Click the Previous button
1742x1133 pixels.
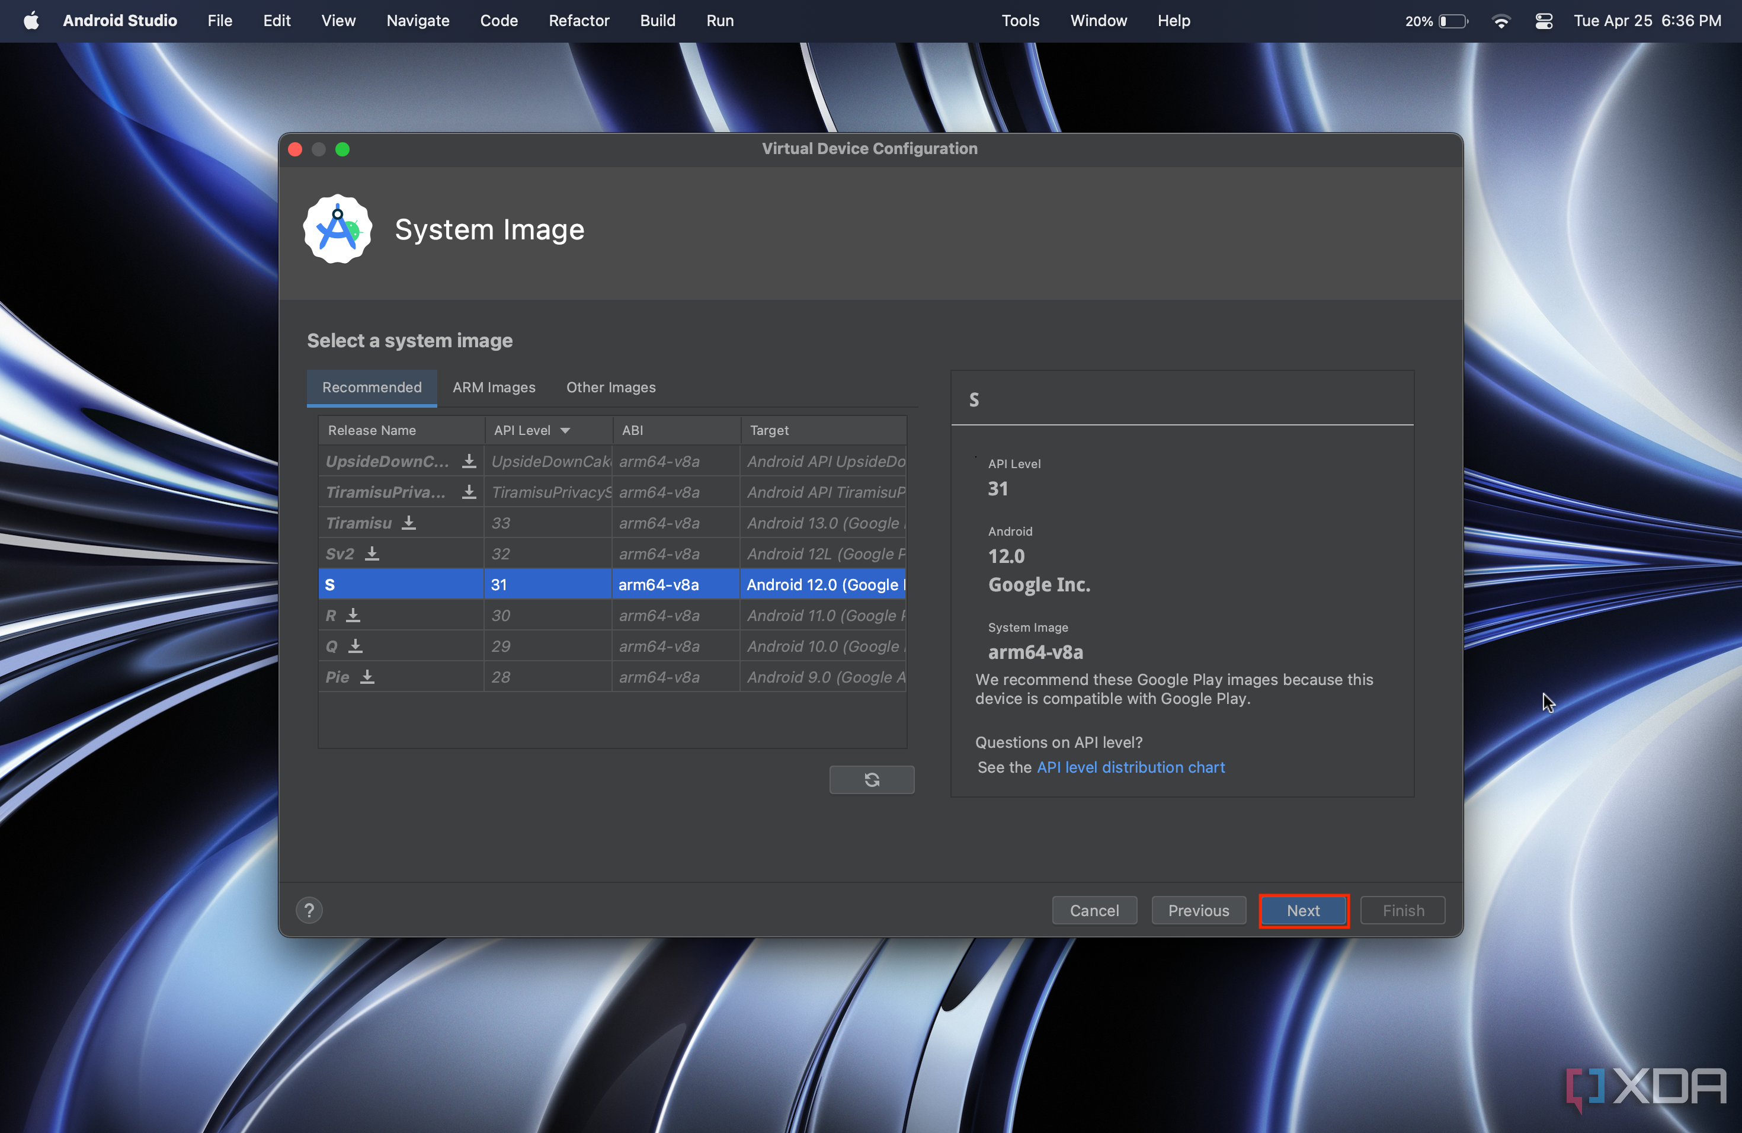[1197, 910]
